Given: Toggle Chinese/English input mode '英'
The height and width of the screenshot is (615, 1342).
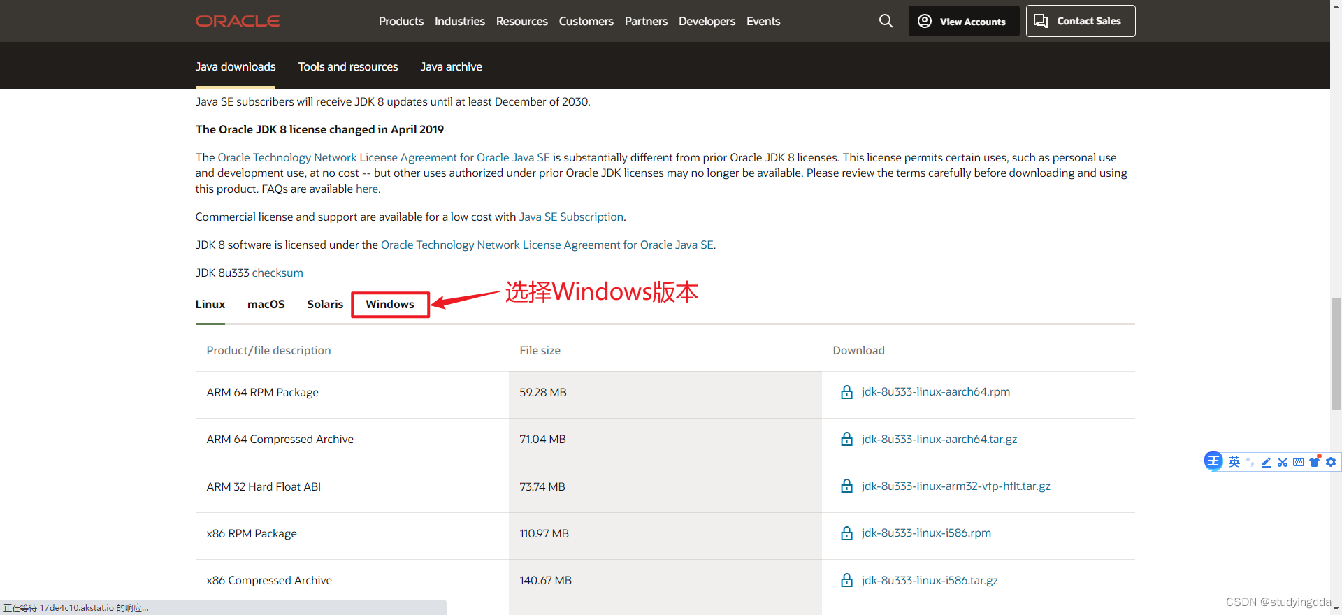Looking at the screenshot, I should (x=1234, y=462).
